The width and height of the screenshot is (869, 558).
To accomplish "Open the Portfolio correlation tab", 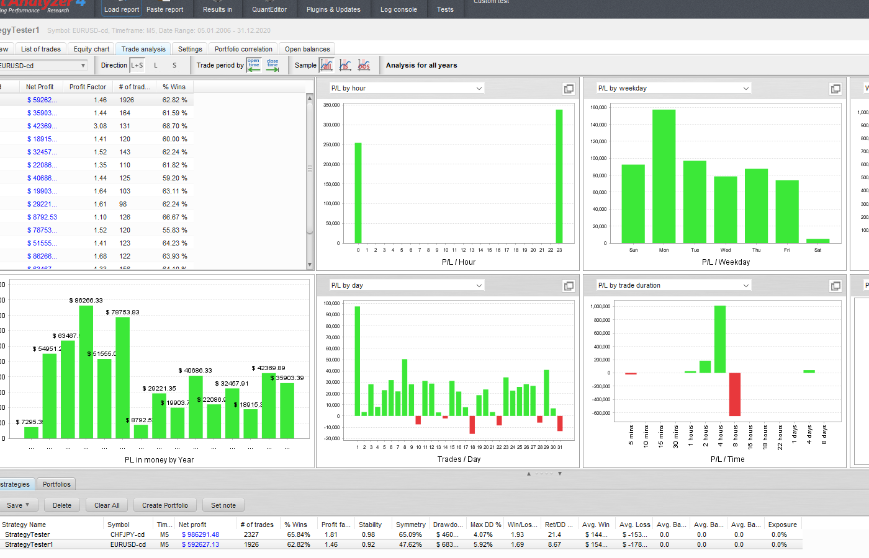I will 243,49.
